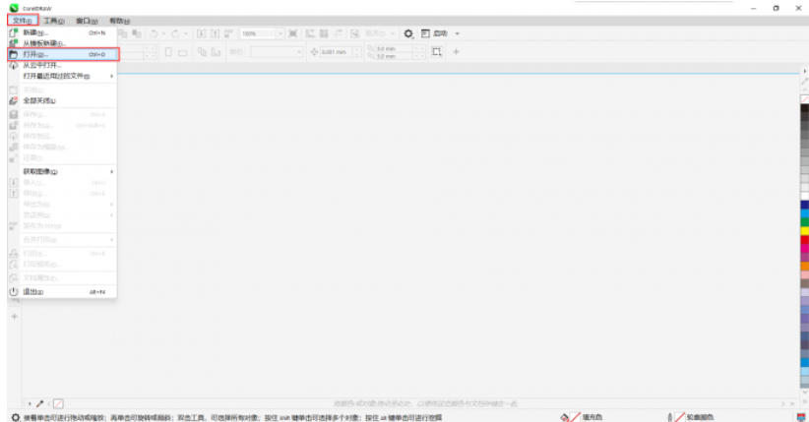Click portrait orientation icon in property bar
This screenshot has width=809, height=422.
(x=168, y=52)
